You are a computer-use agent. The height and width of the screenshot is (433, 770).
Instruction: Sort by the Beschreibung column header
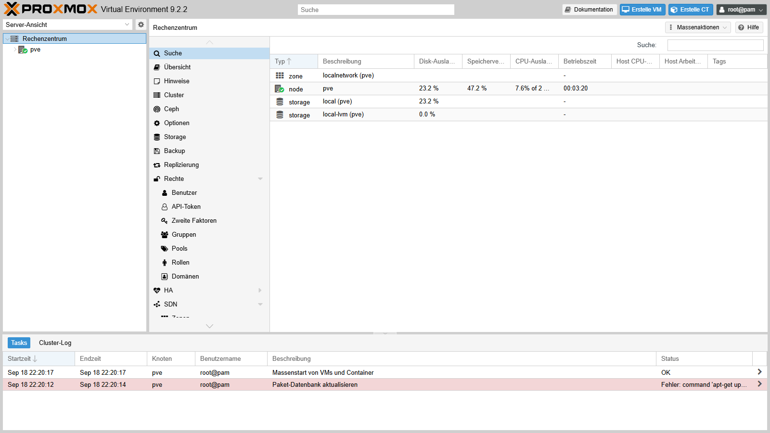pos(366,62)
